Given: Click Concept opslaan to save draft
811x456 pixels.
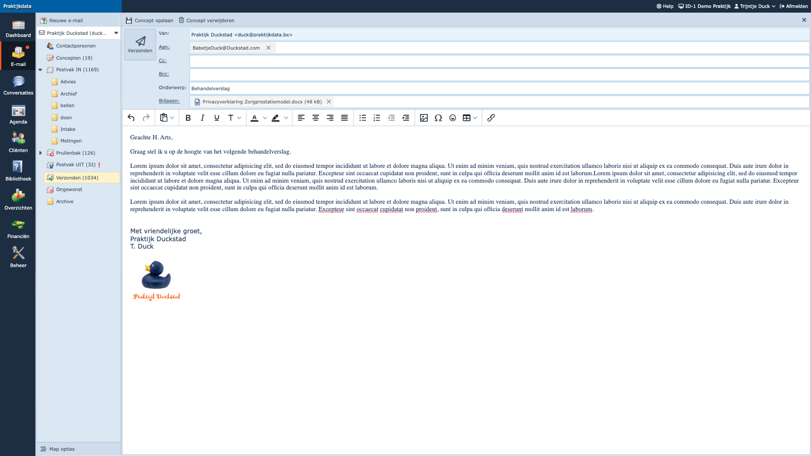Looking at the screenshot, I should (150, 21).
